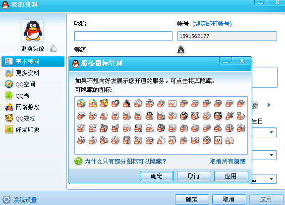Open 好友印象 in the sidebar
This screenshot has height=205, width=285.
coord(22,129)
